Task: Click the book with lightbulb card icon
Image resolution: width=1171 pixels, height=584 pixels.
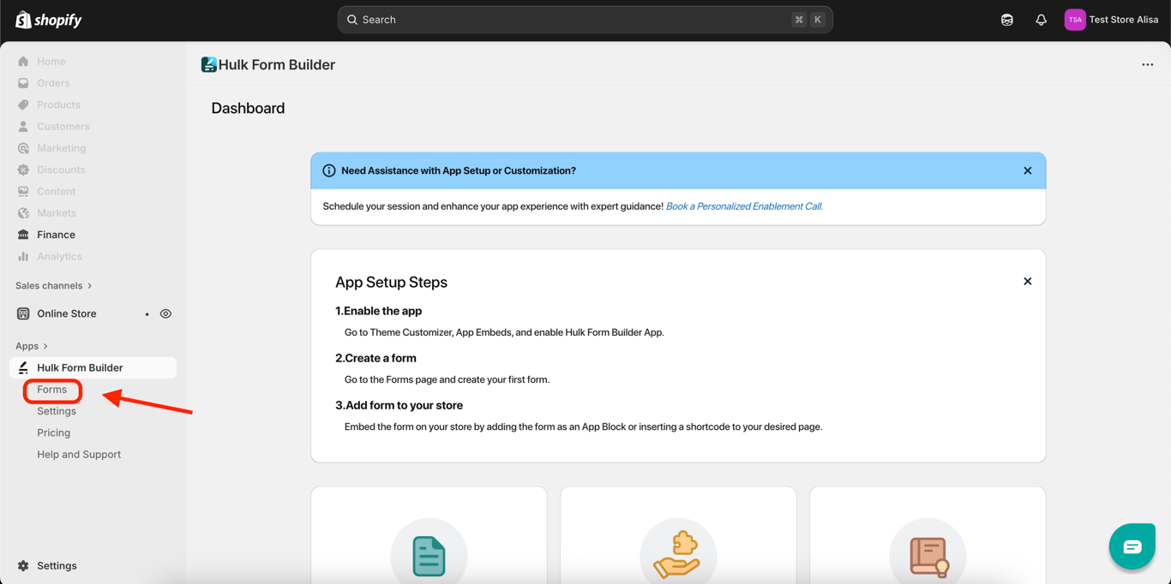Action: (x=928, y=557)
